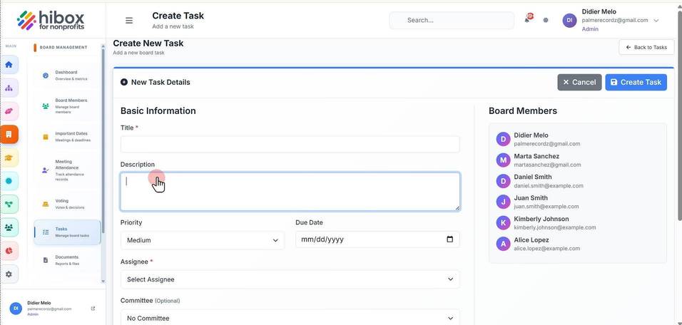Click the Admin label in top bar
Screen dimensions: 682x325
590,29
